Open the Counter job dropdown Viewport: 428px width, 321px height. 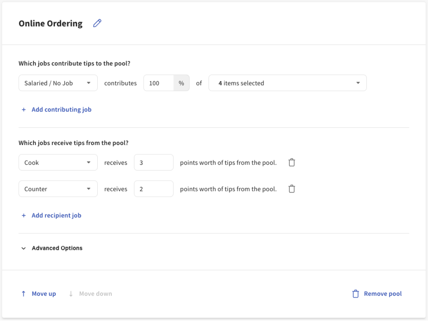click(x=58, y=189)
